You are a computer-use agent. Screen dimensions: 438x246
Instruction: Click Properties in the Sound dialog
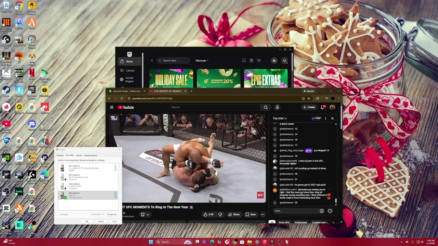pos(112,214)
